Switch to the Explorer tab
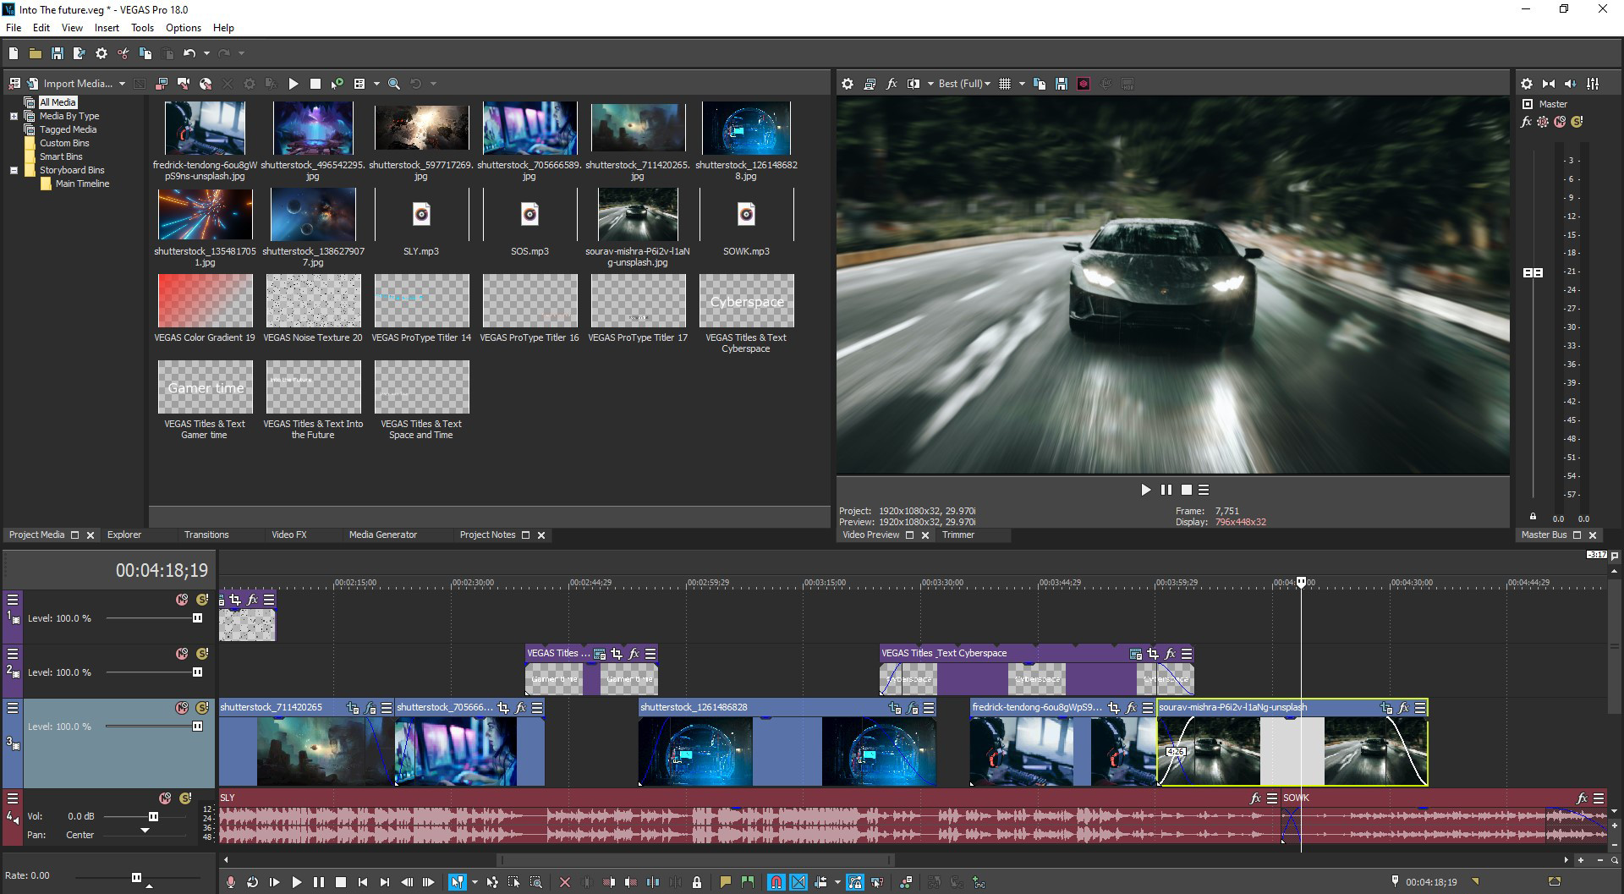This screenshot has height=894, width=1624. coord(124,535)
